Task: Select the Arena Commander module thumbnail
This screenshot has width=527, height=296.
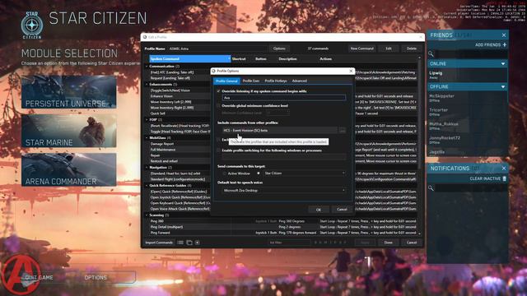Action: tap(69, 170)
